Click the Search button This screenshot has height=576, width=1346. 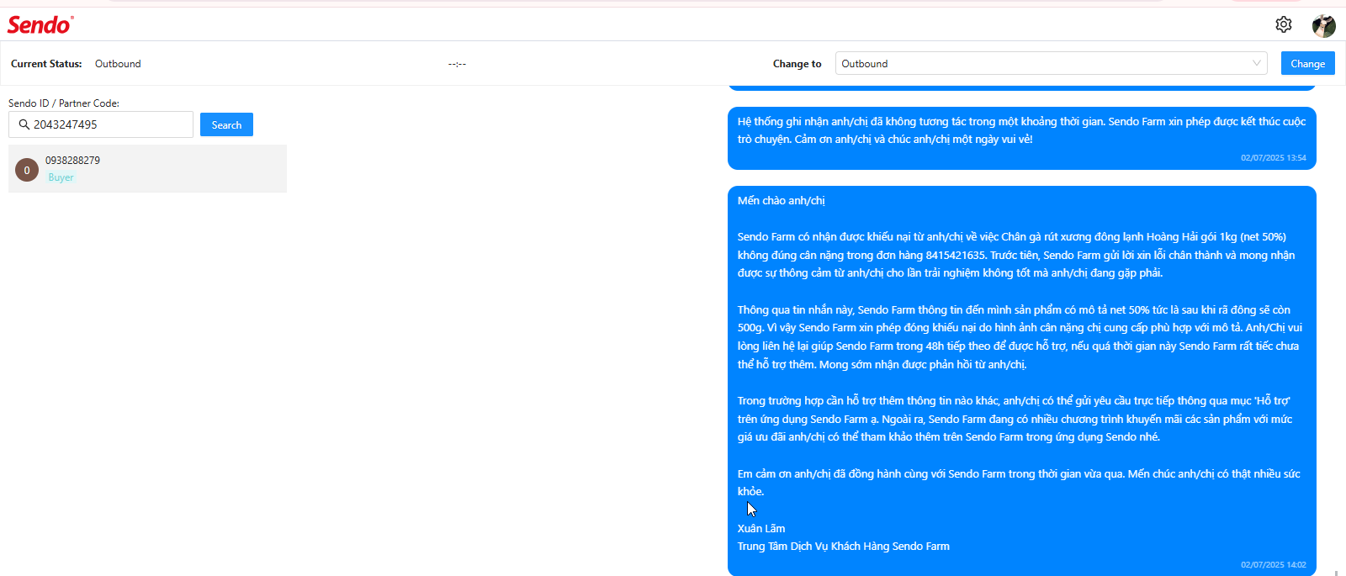(226, 124)
